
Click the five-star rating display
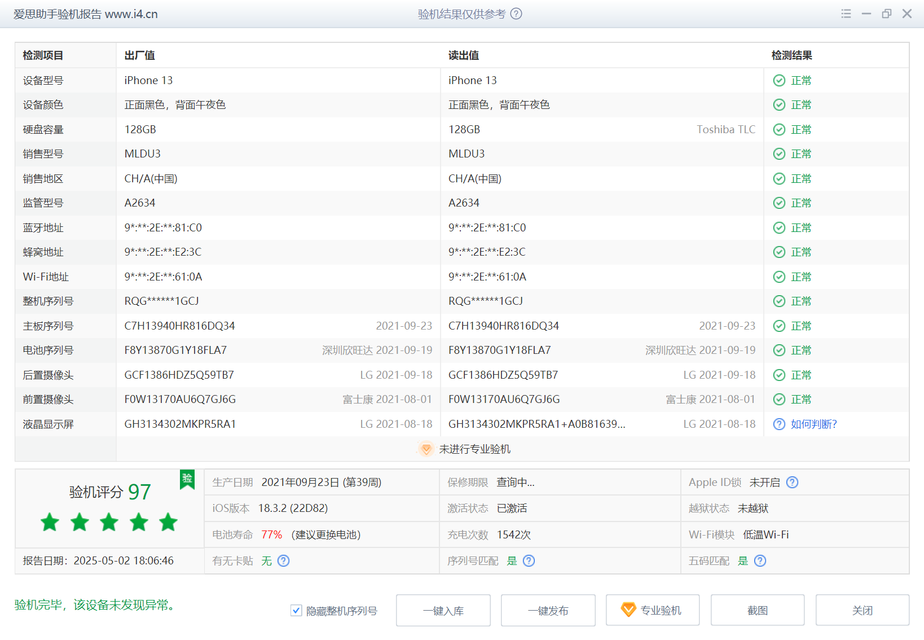click(109, 523)
